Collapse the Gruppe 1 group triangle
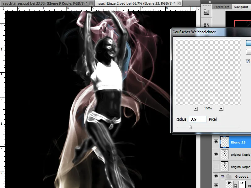Image resolution: width=251 pixels, height=188 pixels. point(222,176)
